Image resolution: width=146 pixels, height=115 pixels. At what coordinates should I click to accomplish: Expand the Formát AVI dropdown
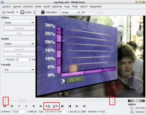tap(19, 70)
